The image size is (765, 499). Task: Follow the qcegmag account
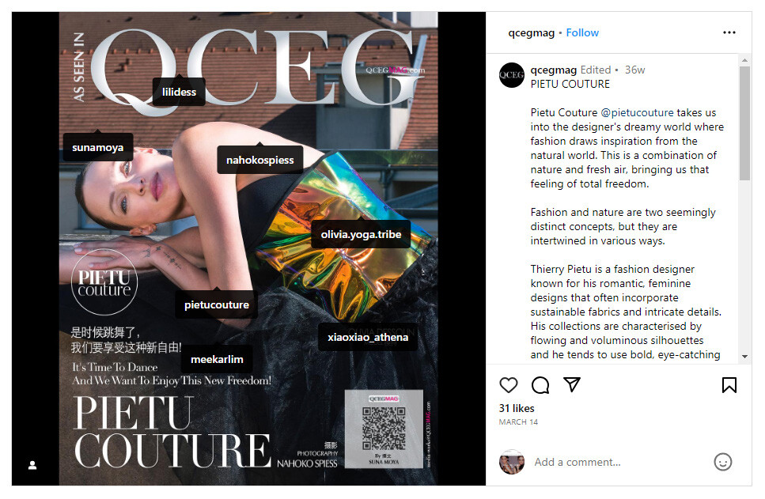click(582, 32)
